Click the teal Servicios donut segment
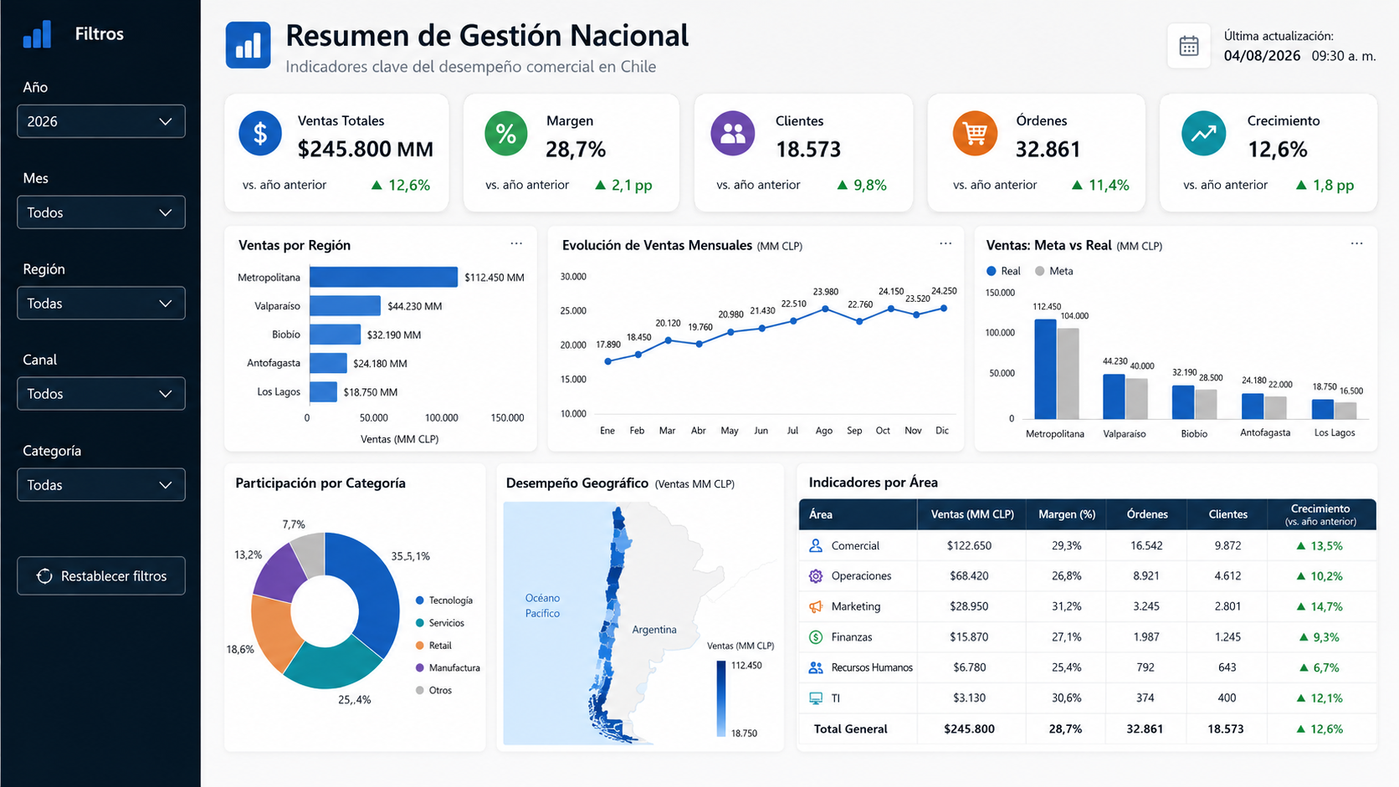This screenshot has width=1399, height=787. click(x=333, y=667)
